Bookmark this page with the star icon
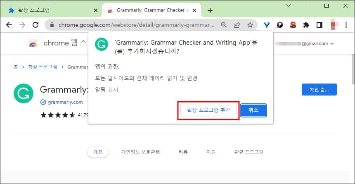 click(250, 25)
